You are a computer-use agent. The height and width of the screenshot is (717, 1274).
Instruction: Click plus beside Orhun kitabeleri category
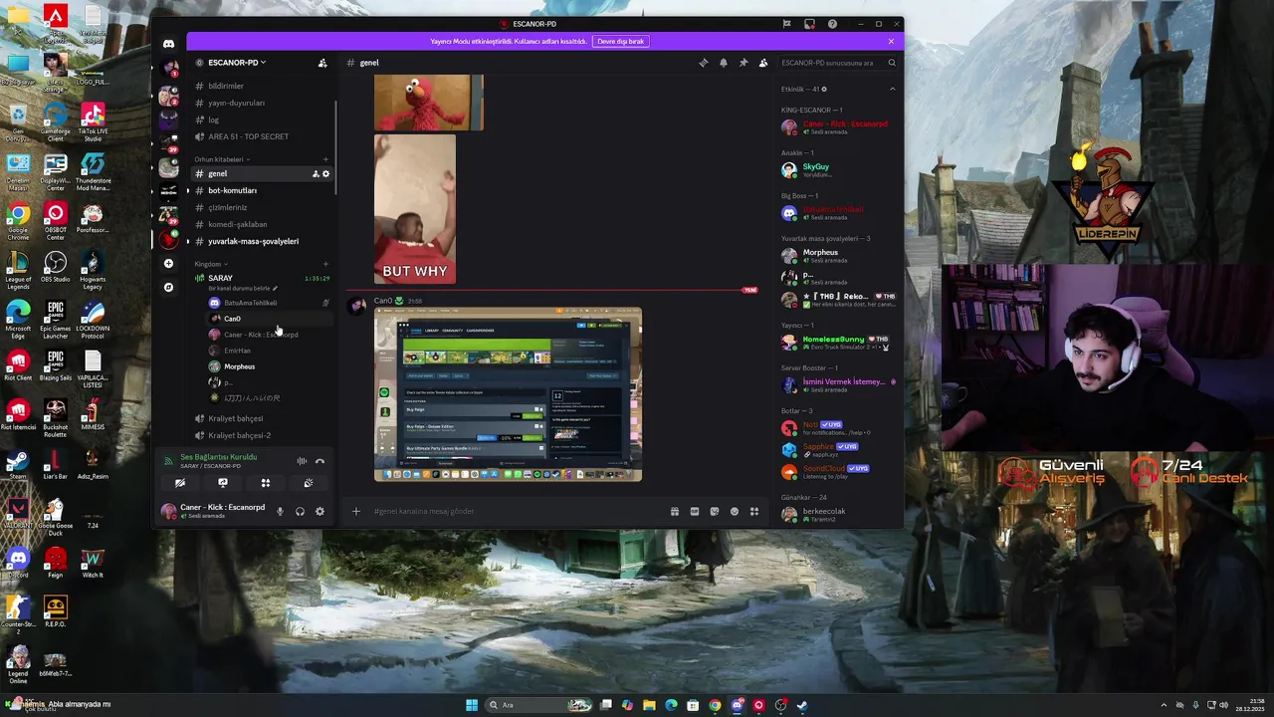coord(325,159)
